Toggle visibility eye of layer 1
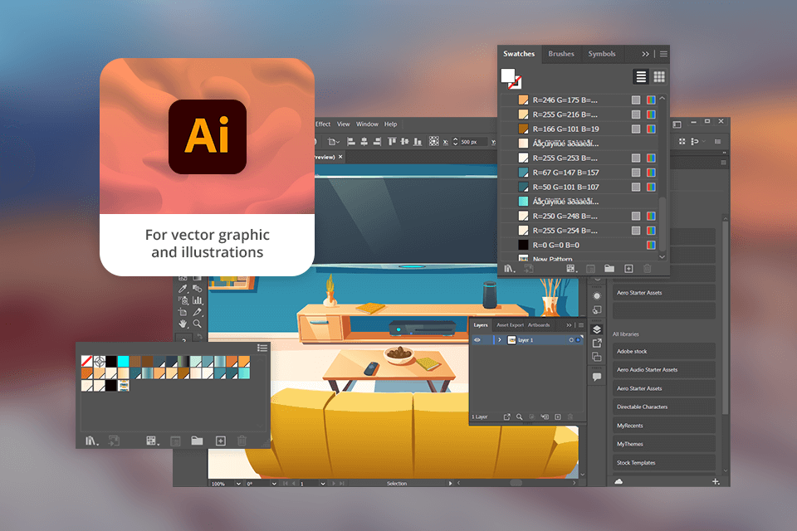 (477, 340)
